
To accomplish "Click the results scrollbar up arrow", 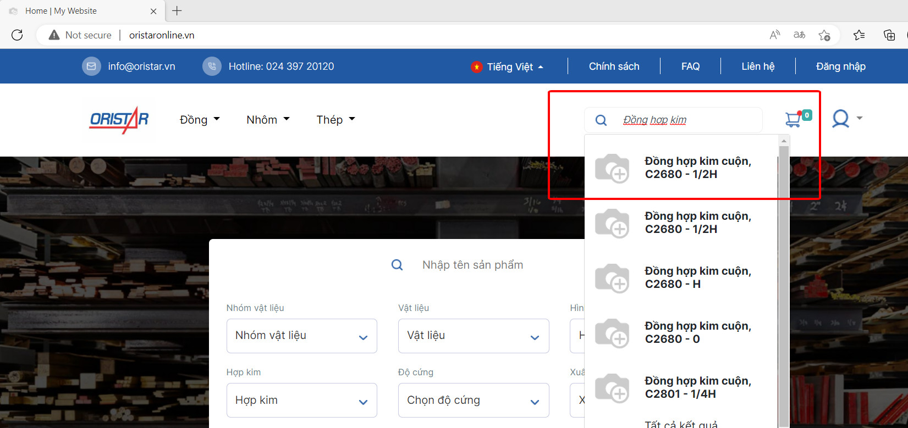I will [x=784, y=141].
